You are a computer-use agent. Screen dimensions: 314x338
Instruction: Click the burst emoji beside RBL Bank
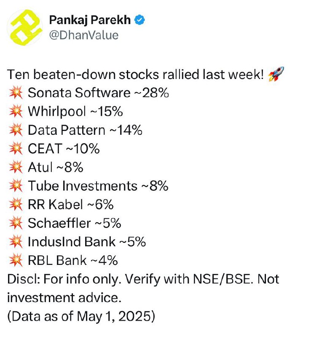point(16,260)
